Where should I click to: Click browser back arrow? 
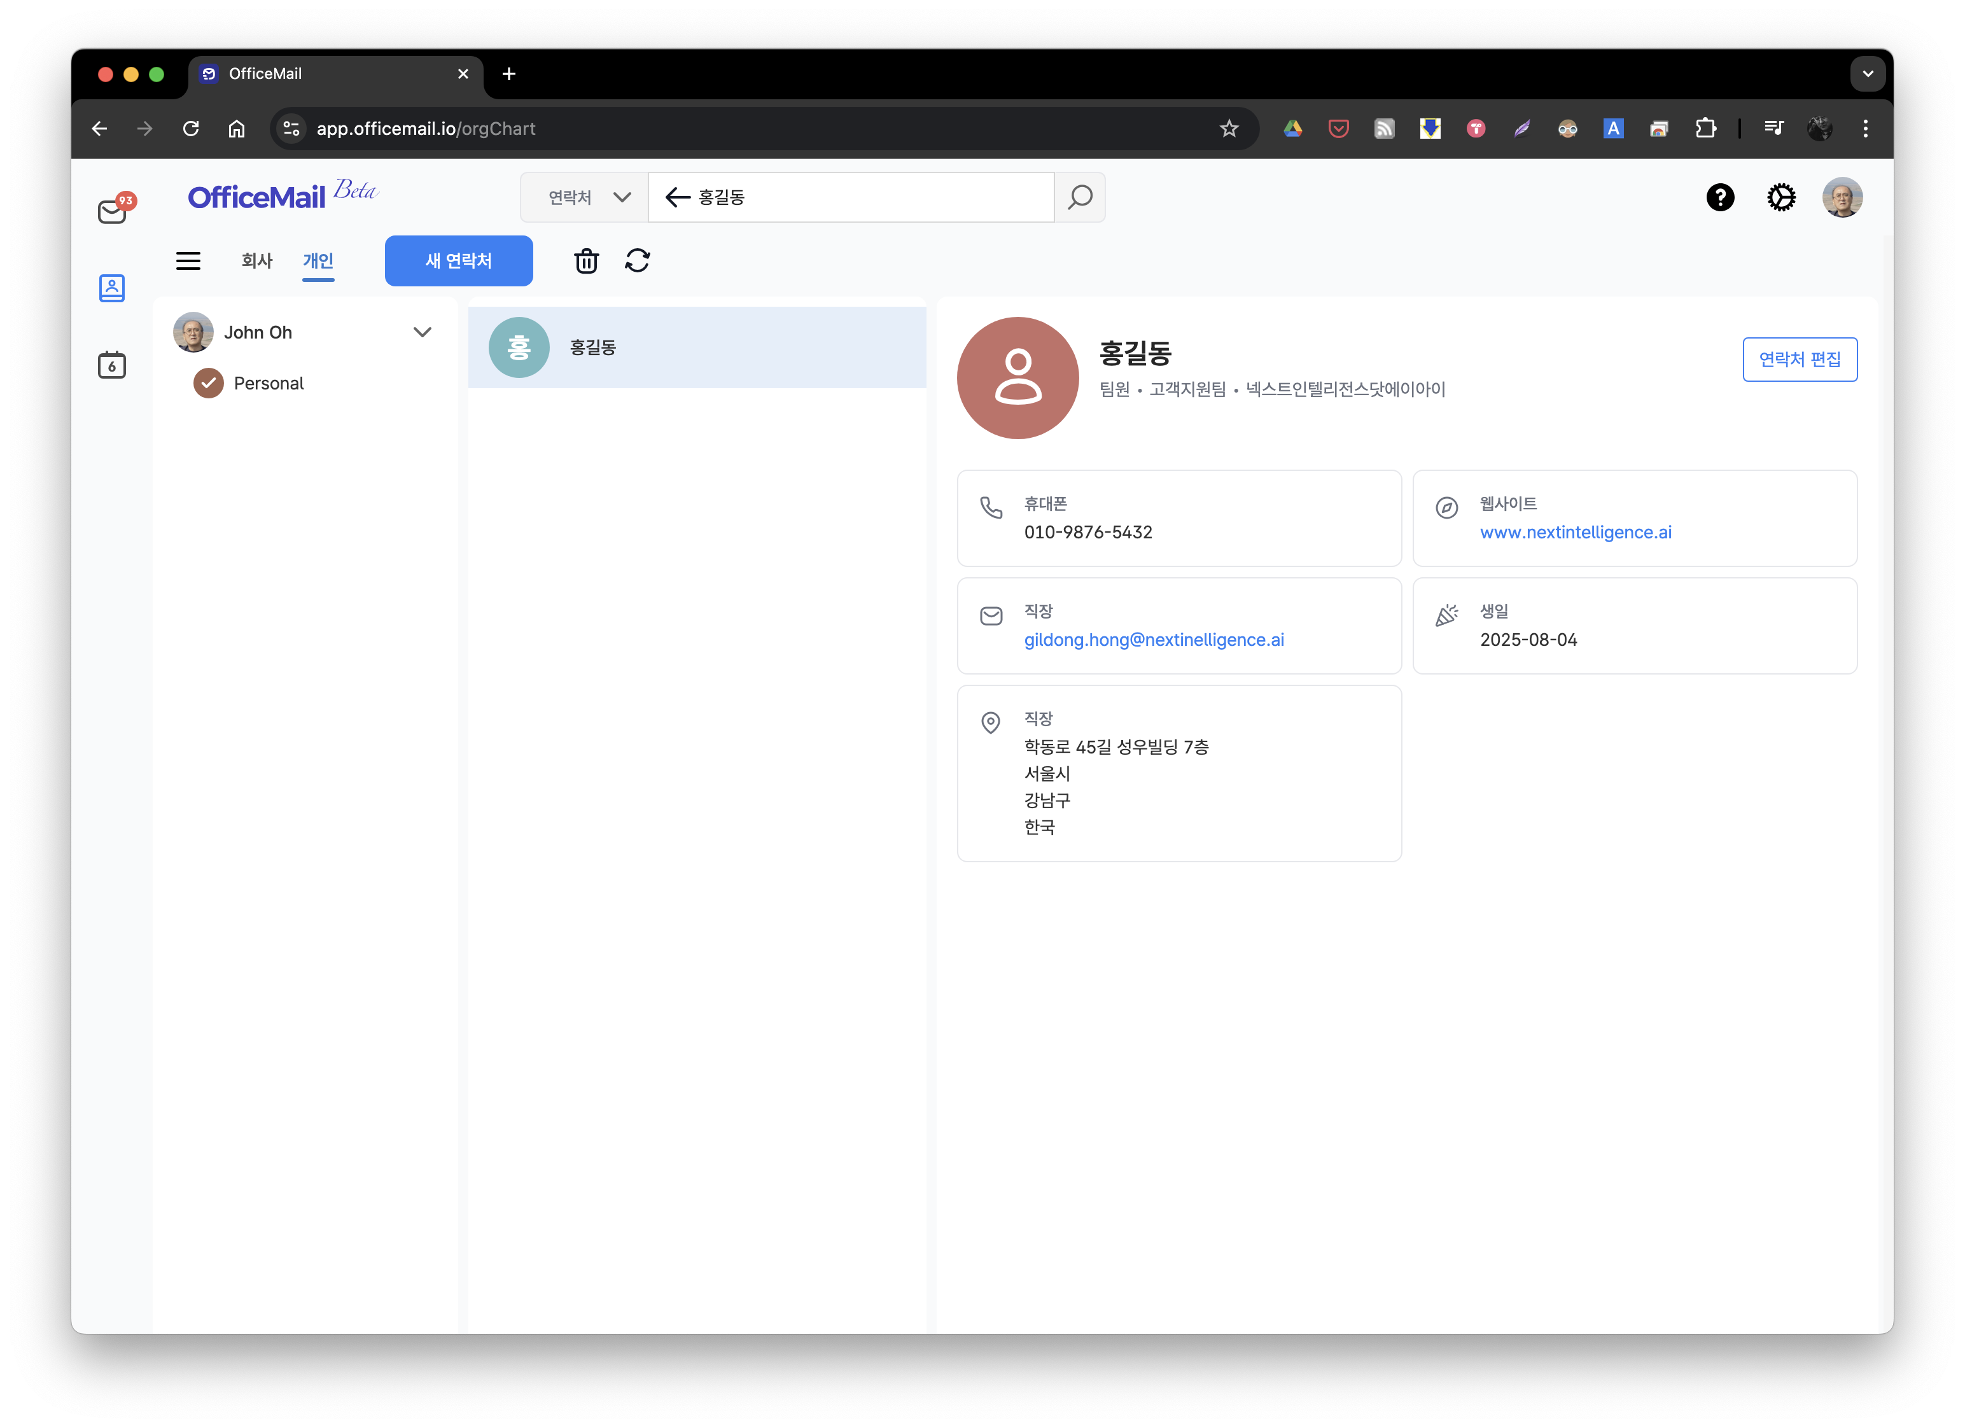coord(100,129)
